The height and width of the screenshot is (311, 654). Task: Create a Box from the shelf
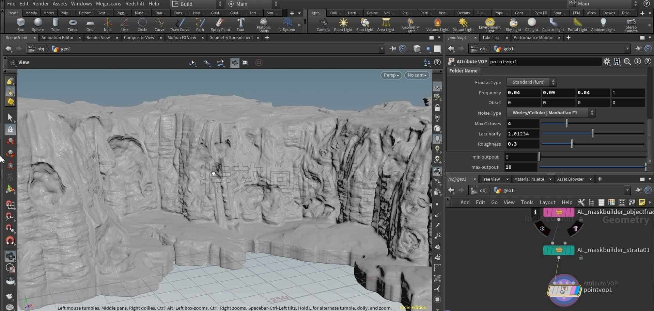20,25
